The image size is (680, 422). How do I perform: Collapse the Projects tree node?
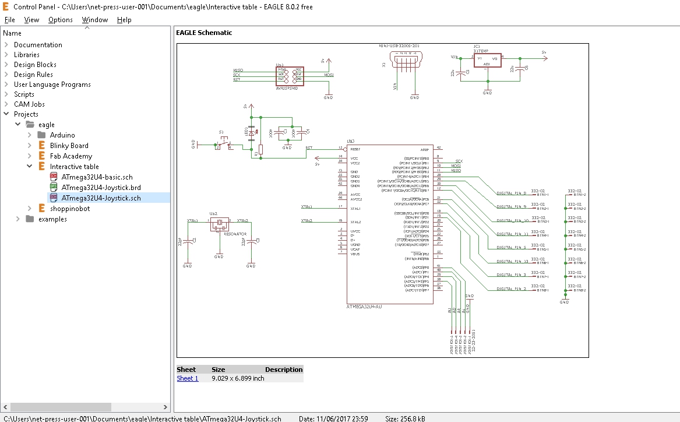tap(6, 114)
